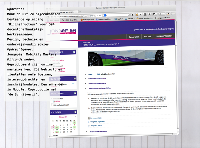This screenshot has width=200, height=148.
Task: Open the dropdown next to the monkey icon
Action: tap(140, 15)
